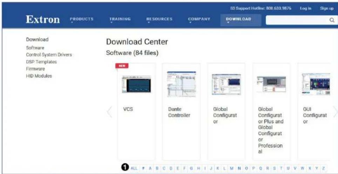Filter software by ALL
Viewport: 338px width, 174px height.
pyautogui.click(x=134, y=168)
